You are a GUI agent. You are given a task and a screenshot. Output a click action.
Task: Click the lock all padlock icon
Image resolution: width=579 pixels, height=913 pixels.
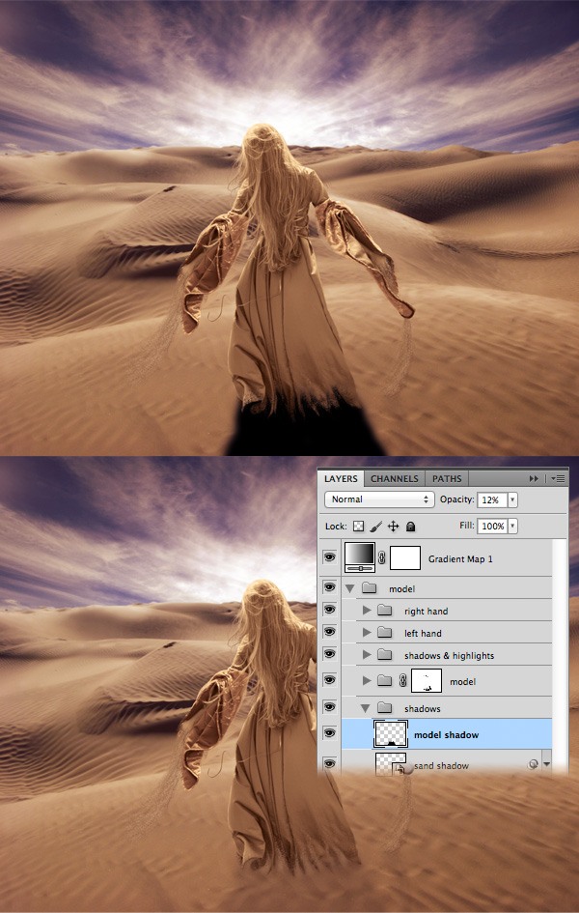(410, 527)
